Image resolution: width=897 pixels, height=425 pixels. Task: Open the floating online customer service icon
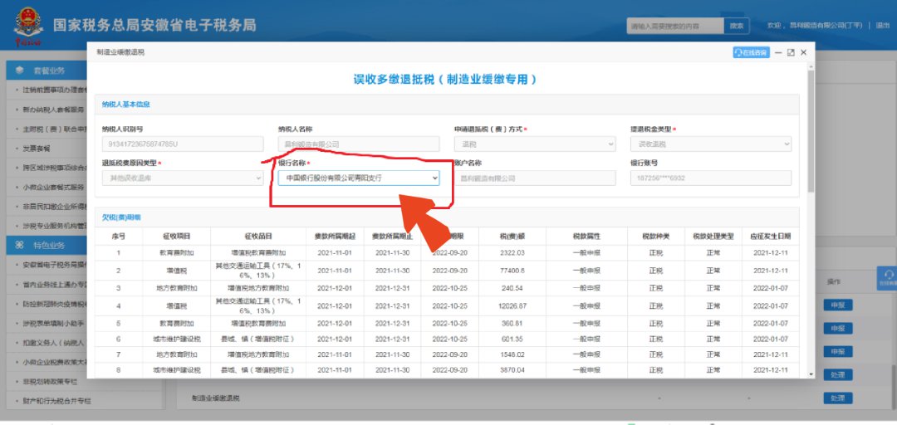click(x=887, y=277)
